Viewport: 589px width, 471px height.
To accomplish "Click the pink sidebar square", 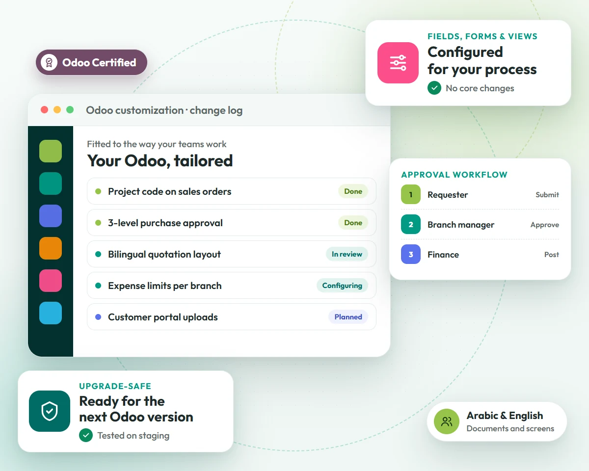I will tap(51, 281).
